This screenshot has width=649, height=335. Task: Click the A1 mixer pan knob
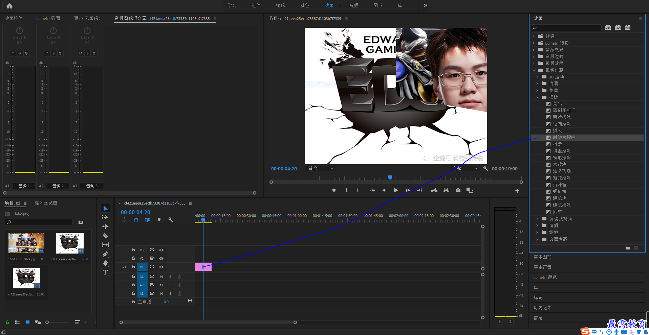pos(20,31)
